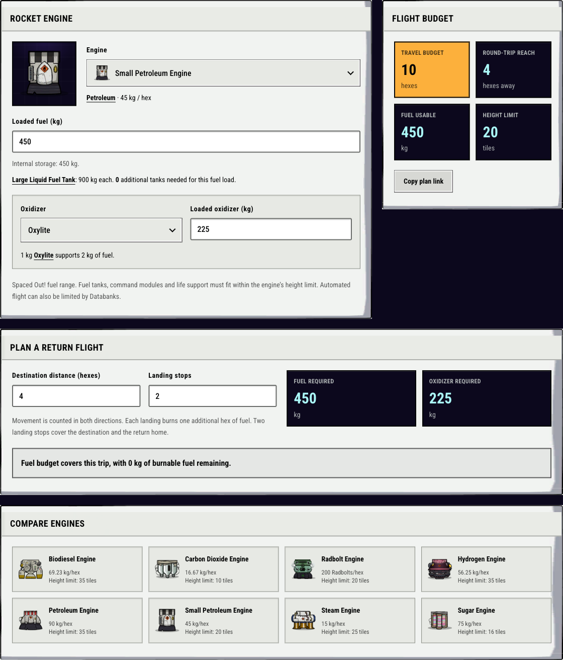Open the Large Liquid Fuel Tank link
The image size is (563, 660).
click(44, 180)
